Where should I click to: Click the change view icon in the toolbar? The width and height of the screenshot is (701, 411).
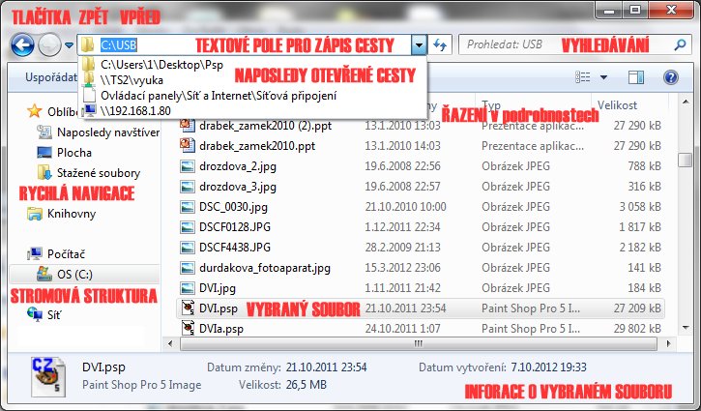[583, 77]
